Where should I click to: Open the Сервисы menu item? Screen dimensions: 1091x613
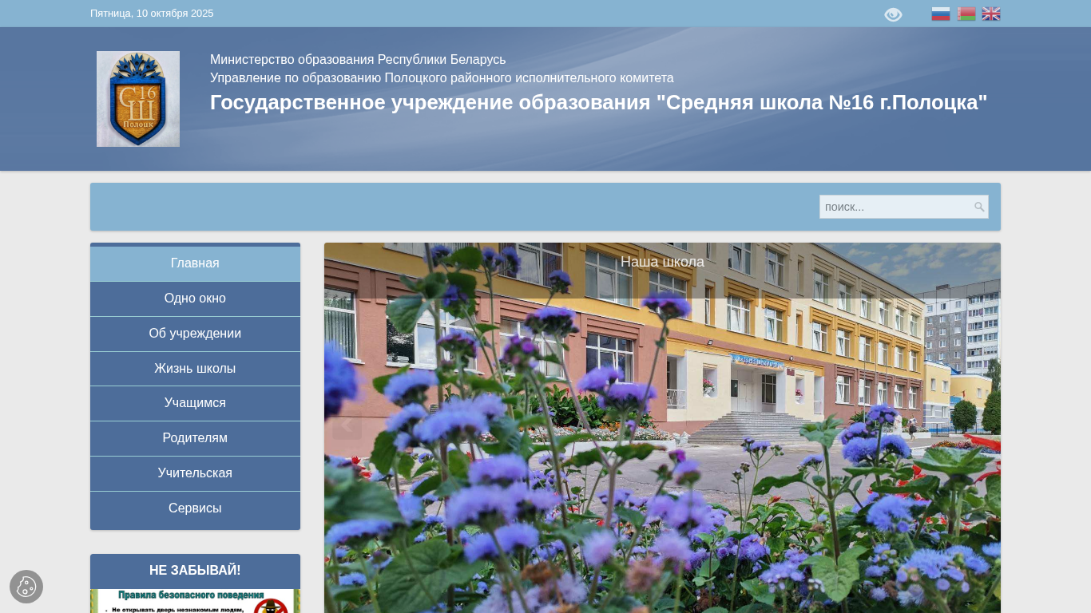(195, 508)
